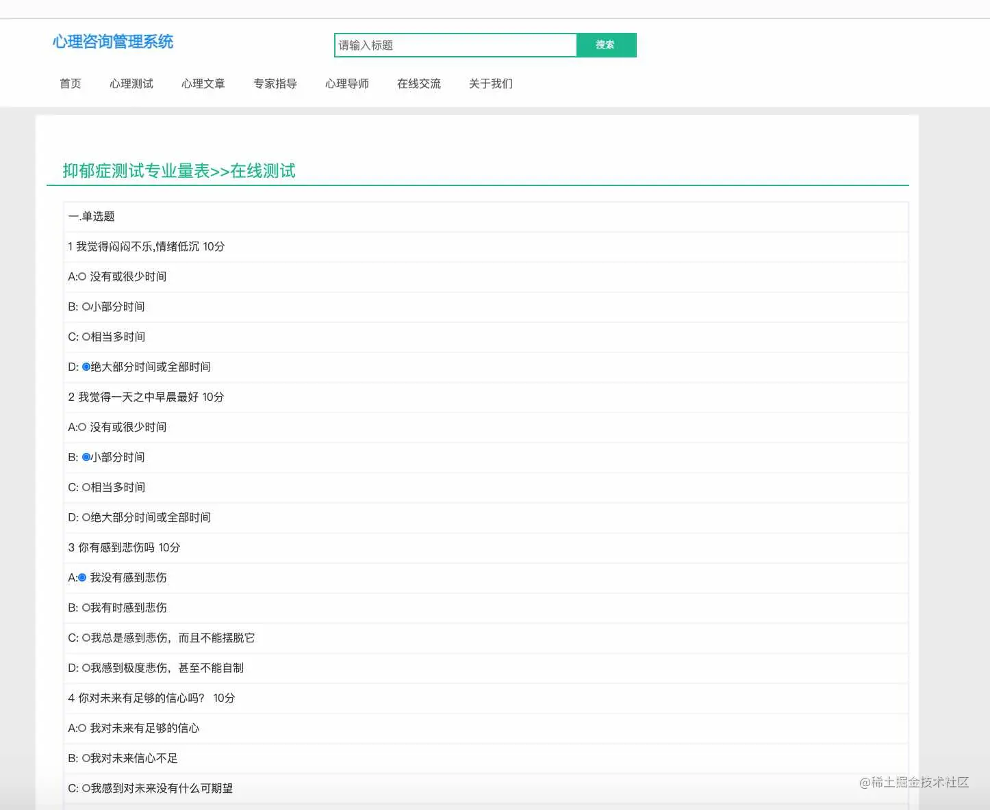The width and height of the screenshot is (990, 810).
Task: Choose option B radio for question 2
Action: (x=86, y=458)
